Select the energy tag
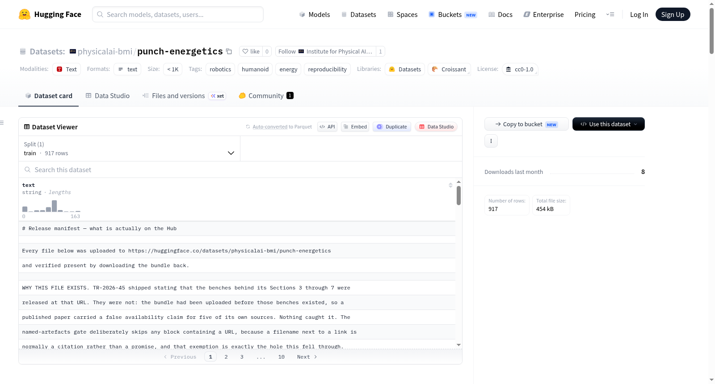 (x=288, y=69)
